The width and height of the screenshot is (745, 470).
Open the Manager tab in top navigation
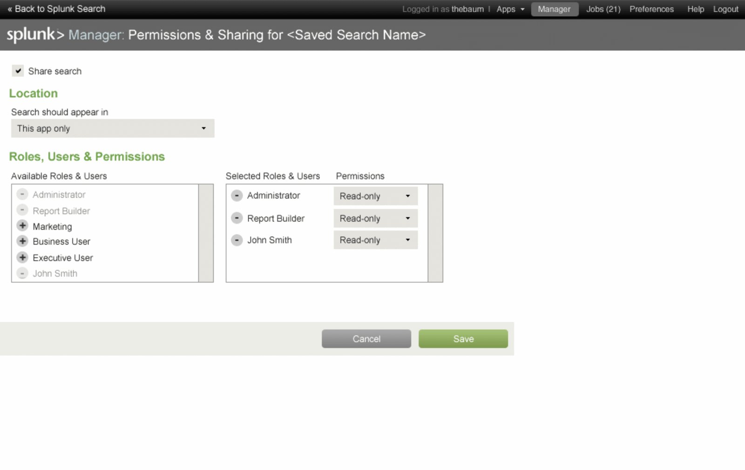tap(555, 9)
